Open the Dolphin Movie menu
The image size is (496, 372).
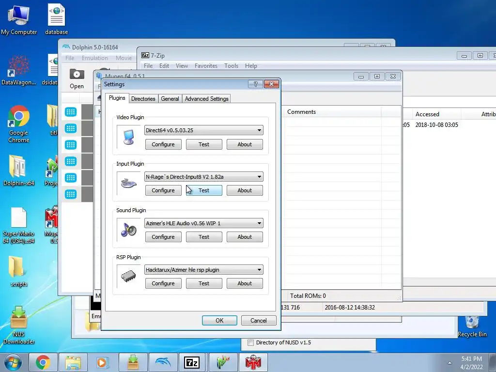click(x=124, y=58)
